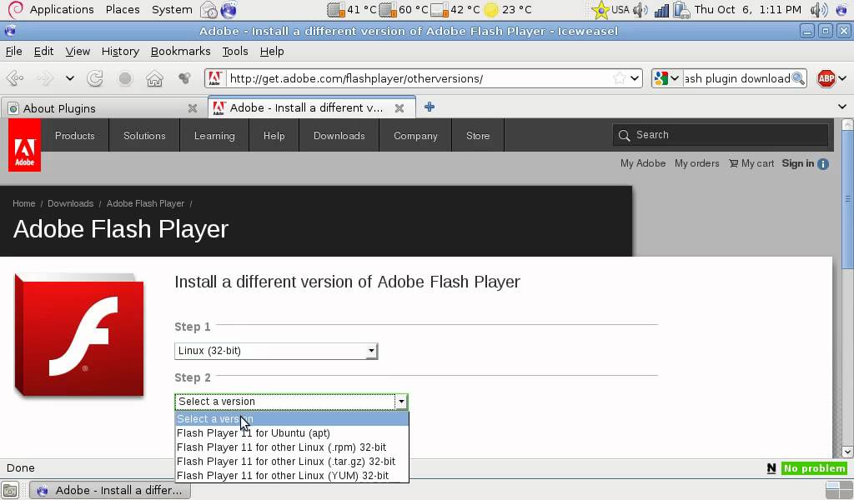The height and width of the screenshot is (500, 854).
Task: Click the Show Desktop icon in bottom panel
Action: (10, 490)
